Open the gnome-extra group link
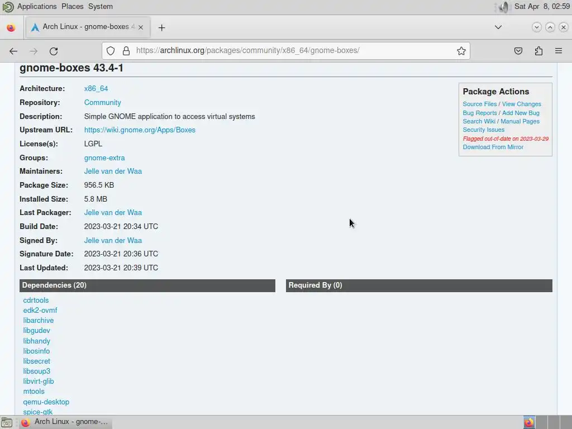 pos(104,158)
